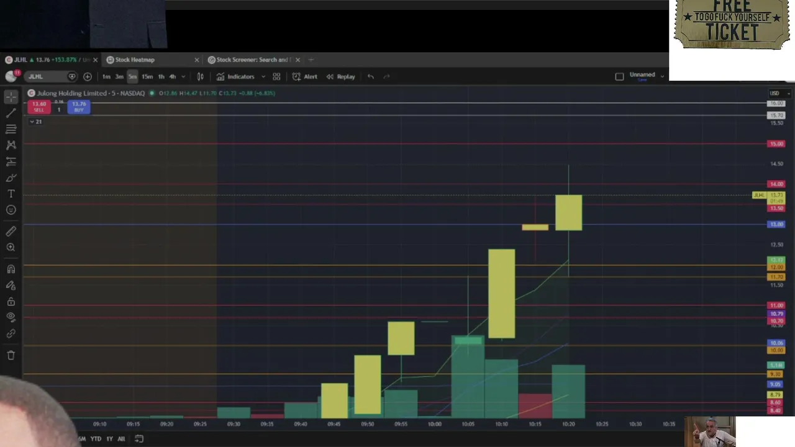Open the forecasting and measurement tools
Viewport: 795px width, 447px height.
11,161
